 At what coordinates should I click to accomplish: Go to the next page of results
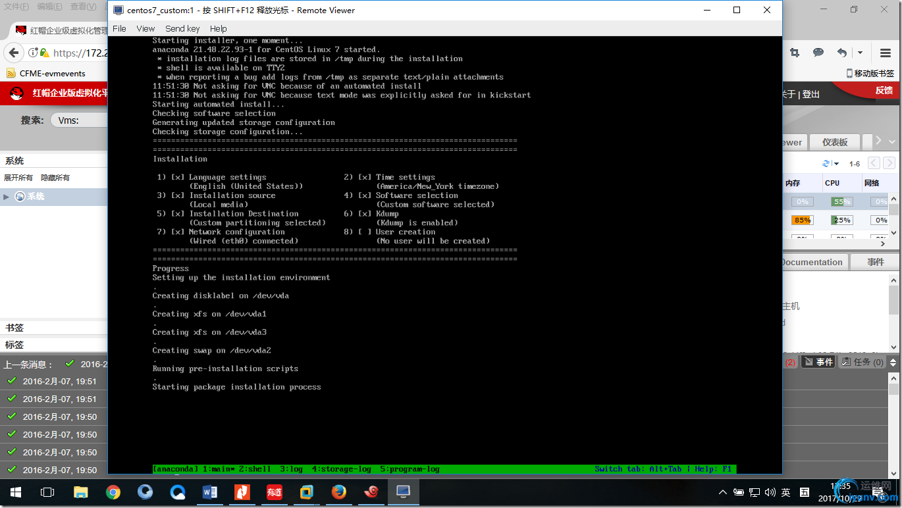(x=889, y=163)
